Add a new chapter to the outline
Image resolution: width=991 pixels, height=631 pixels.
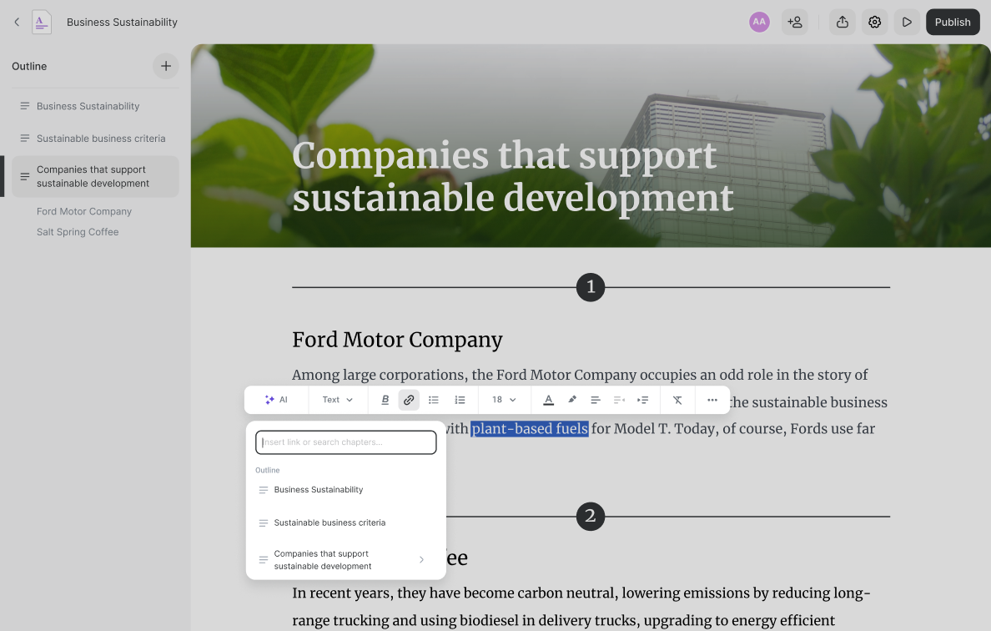tap(165, 66)
